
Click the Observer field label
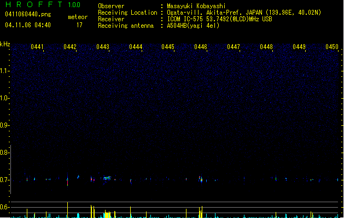click(x=111, y=6)
